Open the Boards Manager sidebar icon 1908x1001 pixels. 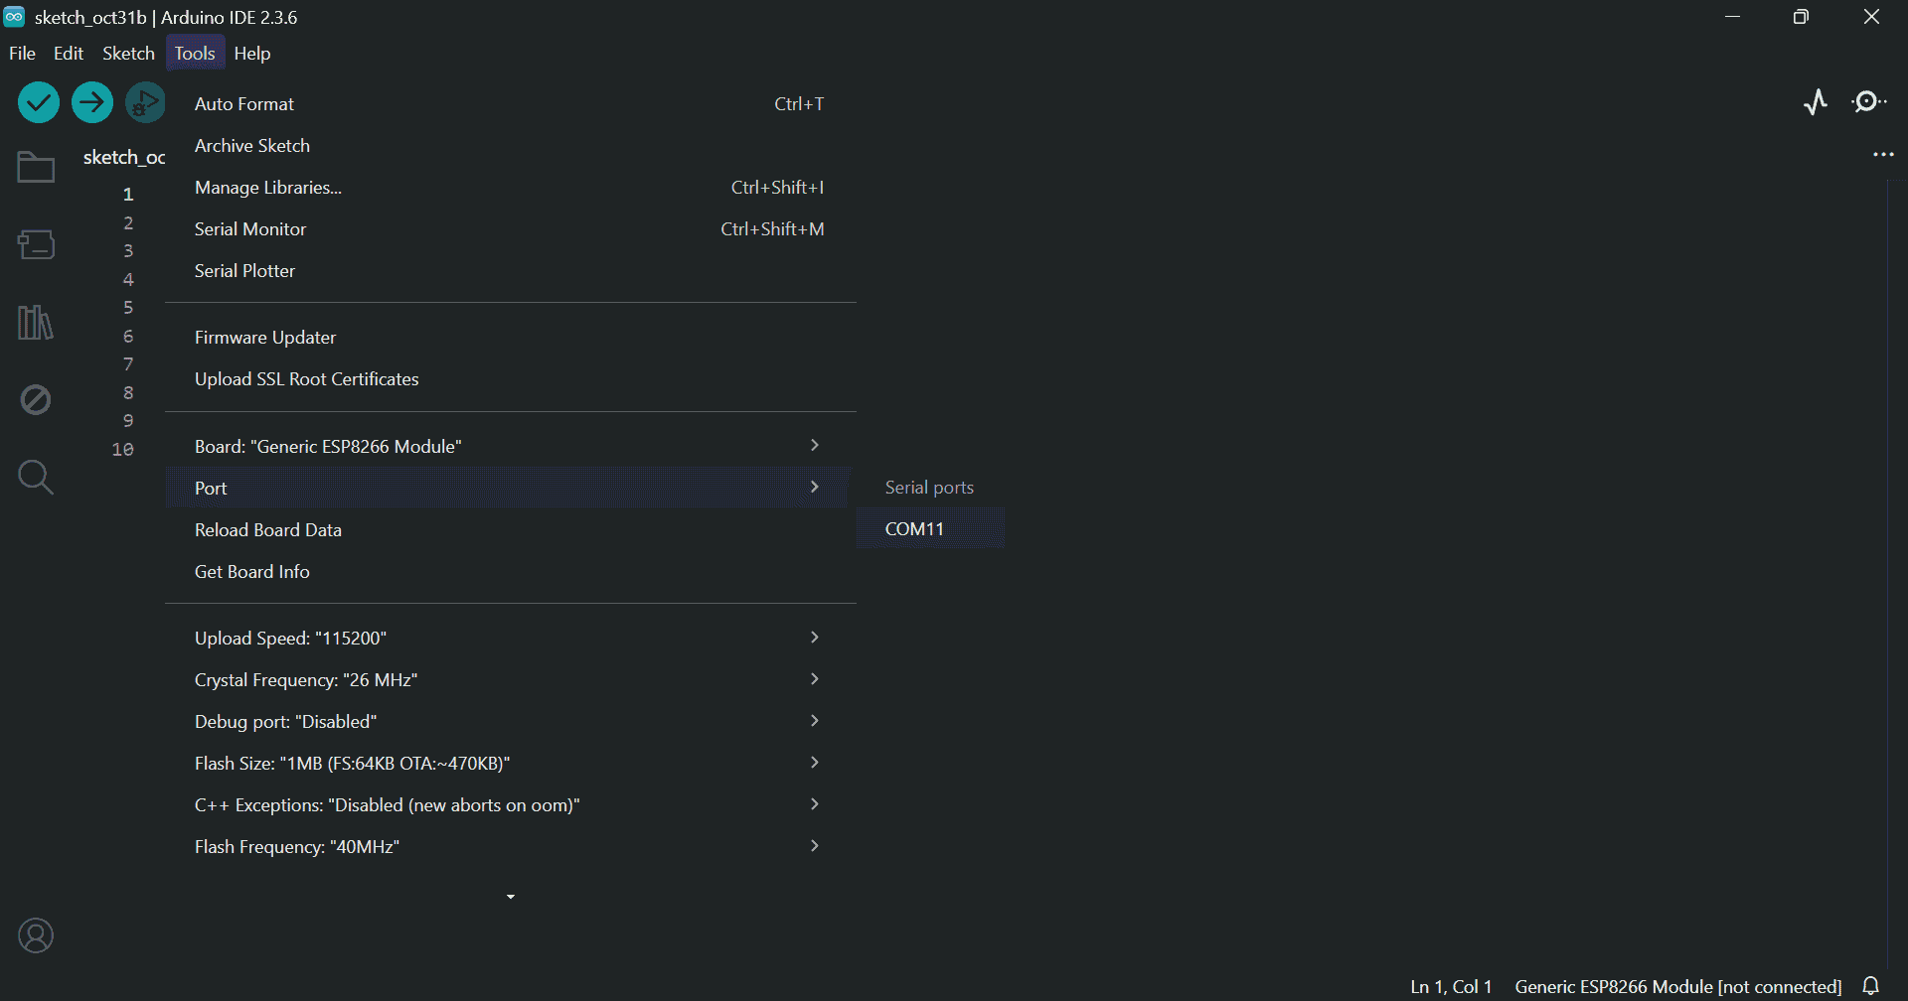coord(35,244)
